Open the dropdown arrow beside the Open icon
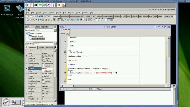190x107 pixels. (x=37, y=16)
